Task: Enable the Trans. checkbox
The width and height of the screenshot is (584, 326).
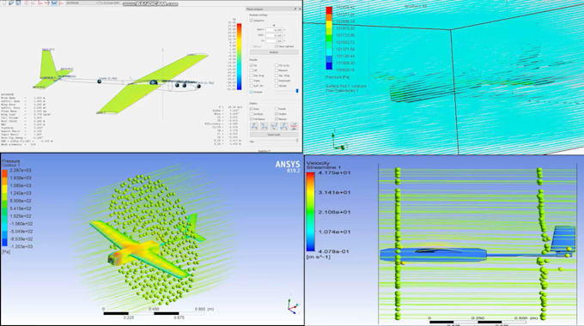Action: (252, 81)
